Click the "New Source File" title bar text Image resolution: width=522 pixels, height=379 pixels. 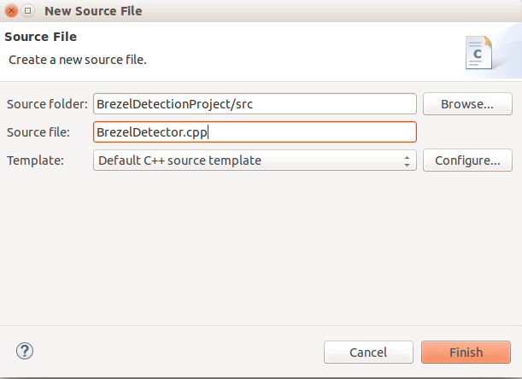[93, 11]
